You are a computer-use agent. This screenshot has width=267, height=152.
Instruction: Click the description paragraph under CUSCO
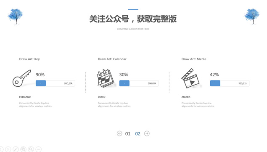point(114,104)
